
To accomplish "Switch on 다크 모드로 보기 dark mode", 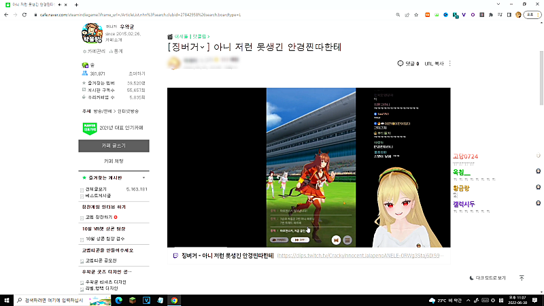I will point(488,278).
